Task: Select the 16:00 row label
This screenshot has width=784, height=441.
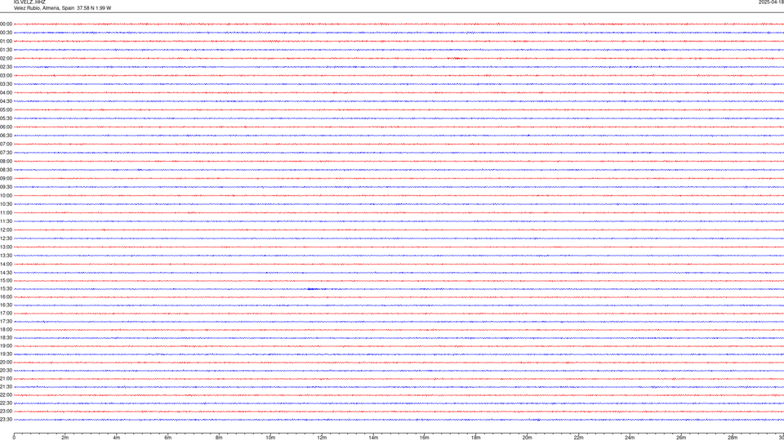Action: coord(6,297)
